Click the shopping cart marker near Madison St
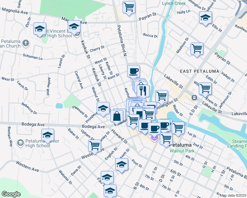The image size is (247, 198). coord(197,49)
